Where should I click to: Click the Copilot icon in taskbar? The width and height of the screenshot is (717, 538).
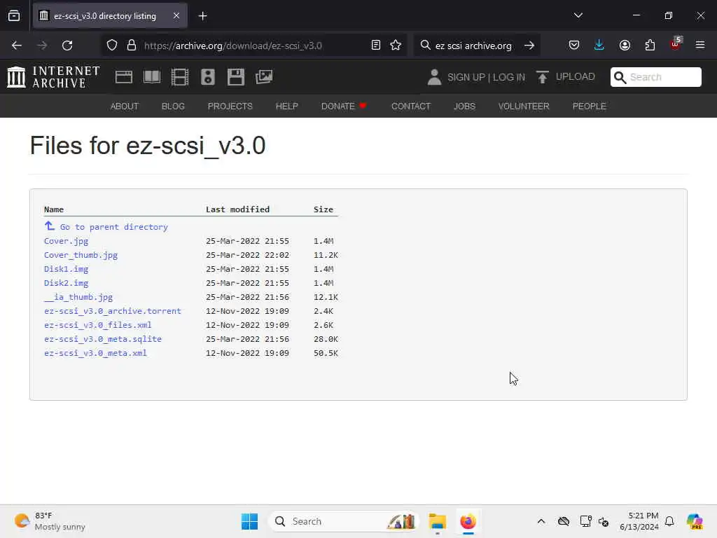pos(695,521)
